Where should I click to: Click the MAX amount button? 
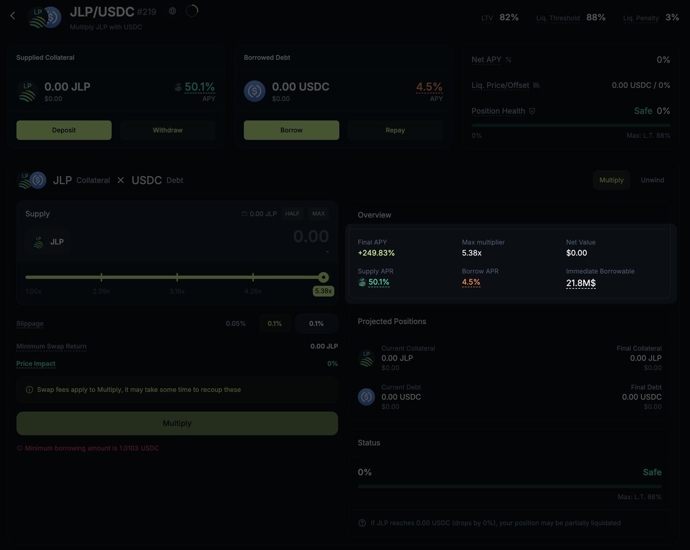coord(319,214)
